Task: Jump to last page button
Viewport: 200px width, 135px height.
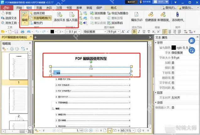Action: (x=91, y=131)
